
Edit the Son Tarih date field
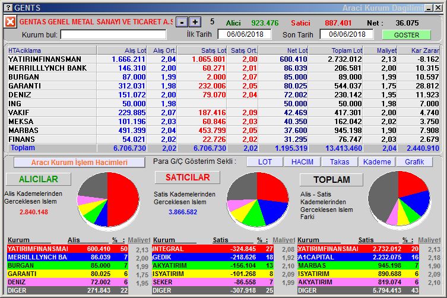click(347, 34)
